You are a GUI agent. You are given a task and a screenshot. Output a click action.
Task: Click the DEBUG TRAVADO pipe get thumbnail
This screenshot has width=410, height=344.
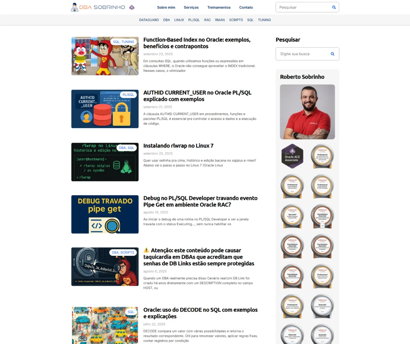(x=105, y=214)
